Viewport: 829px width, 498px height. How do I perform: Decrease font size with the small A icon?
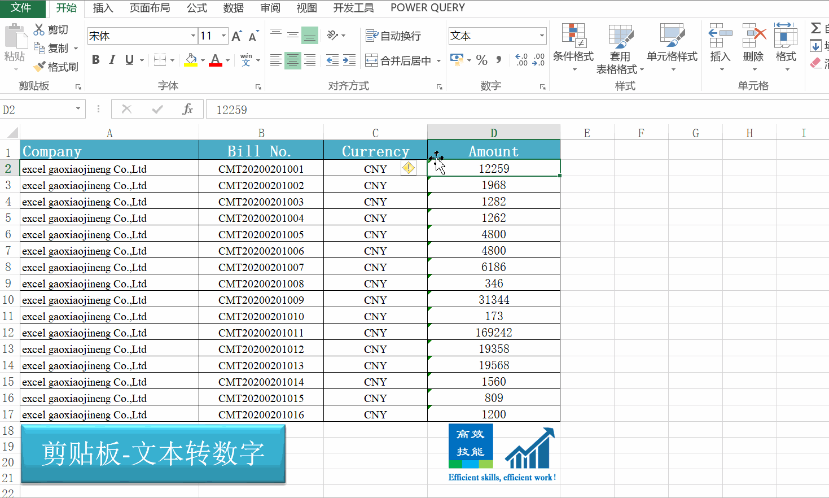pyautogui.click(x=253, y=36)
